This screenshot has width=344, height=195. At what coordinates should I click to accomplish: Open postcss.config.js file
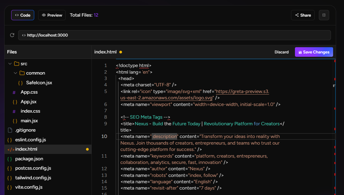point(33,168)
